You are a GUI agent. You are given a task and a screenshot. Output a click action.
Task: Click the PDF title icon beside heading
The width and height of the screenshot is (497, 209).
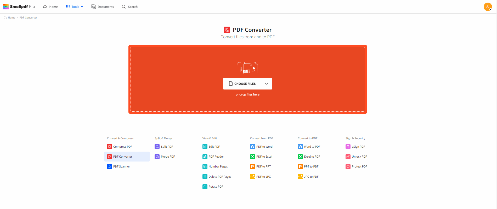point(227,30)
